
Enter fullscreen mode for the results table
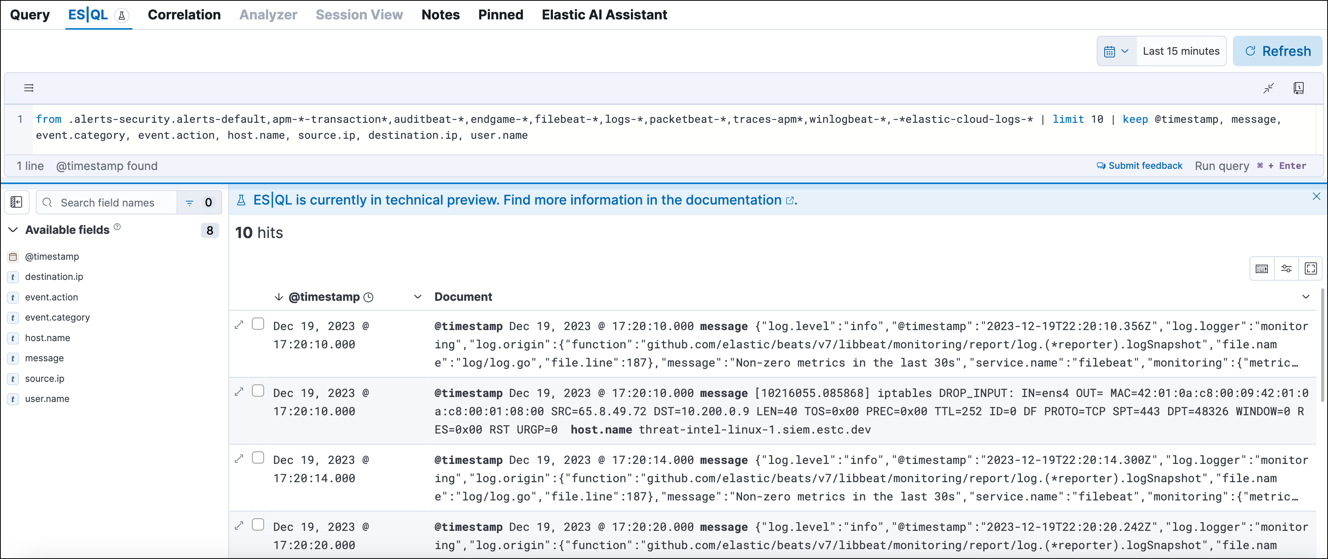pyautogui.click(x=1310, y=268)
